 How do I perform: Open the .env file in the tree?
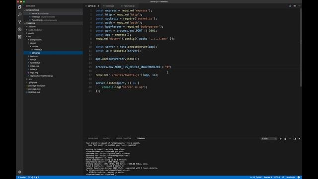30,79
